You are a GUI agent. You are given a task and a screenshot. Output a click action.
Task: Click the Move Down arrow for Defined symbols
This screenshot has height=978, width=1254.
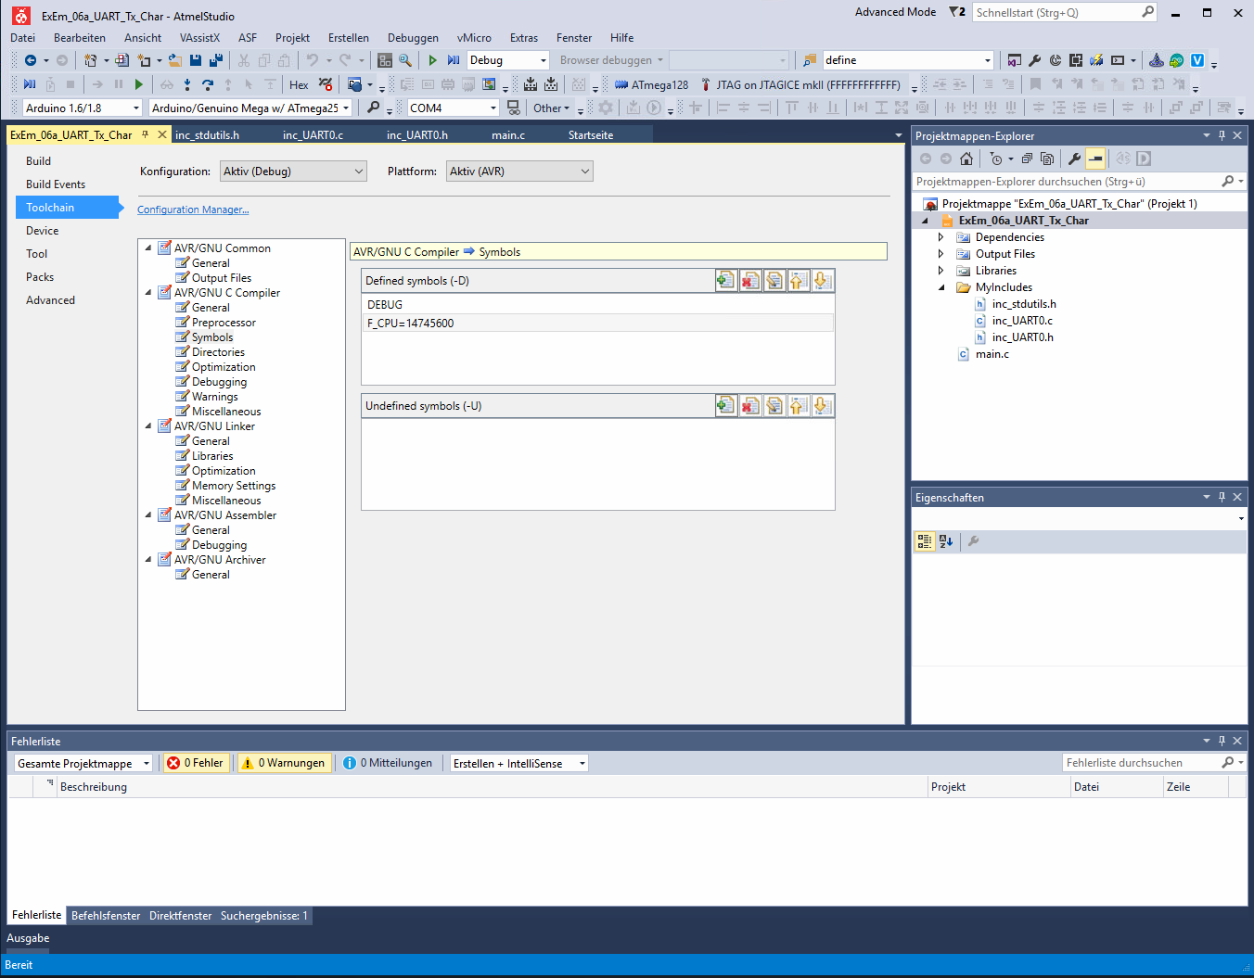(x=822, y=280)
